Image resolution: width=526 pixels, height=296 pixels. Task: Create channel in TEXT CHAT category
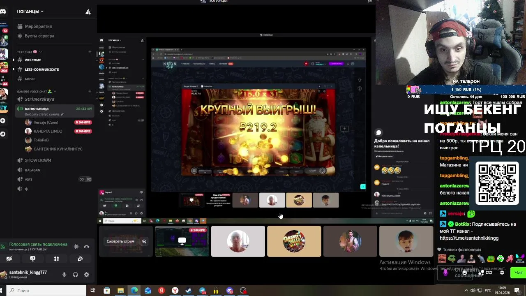coord(90,52)
